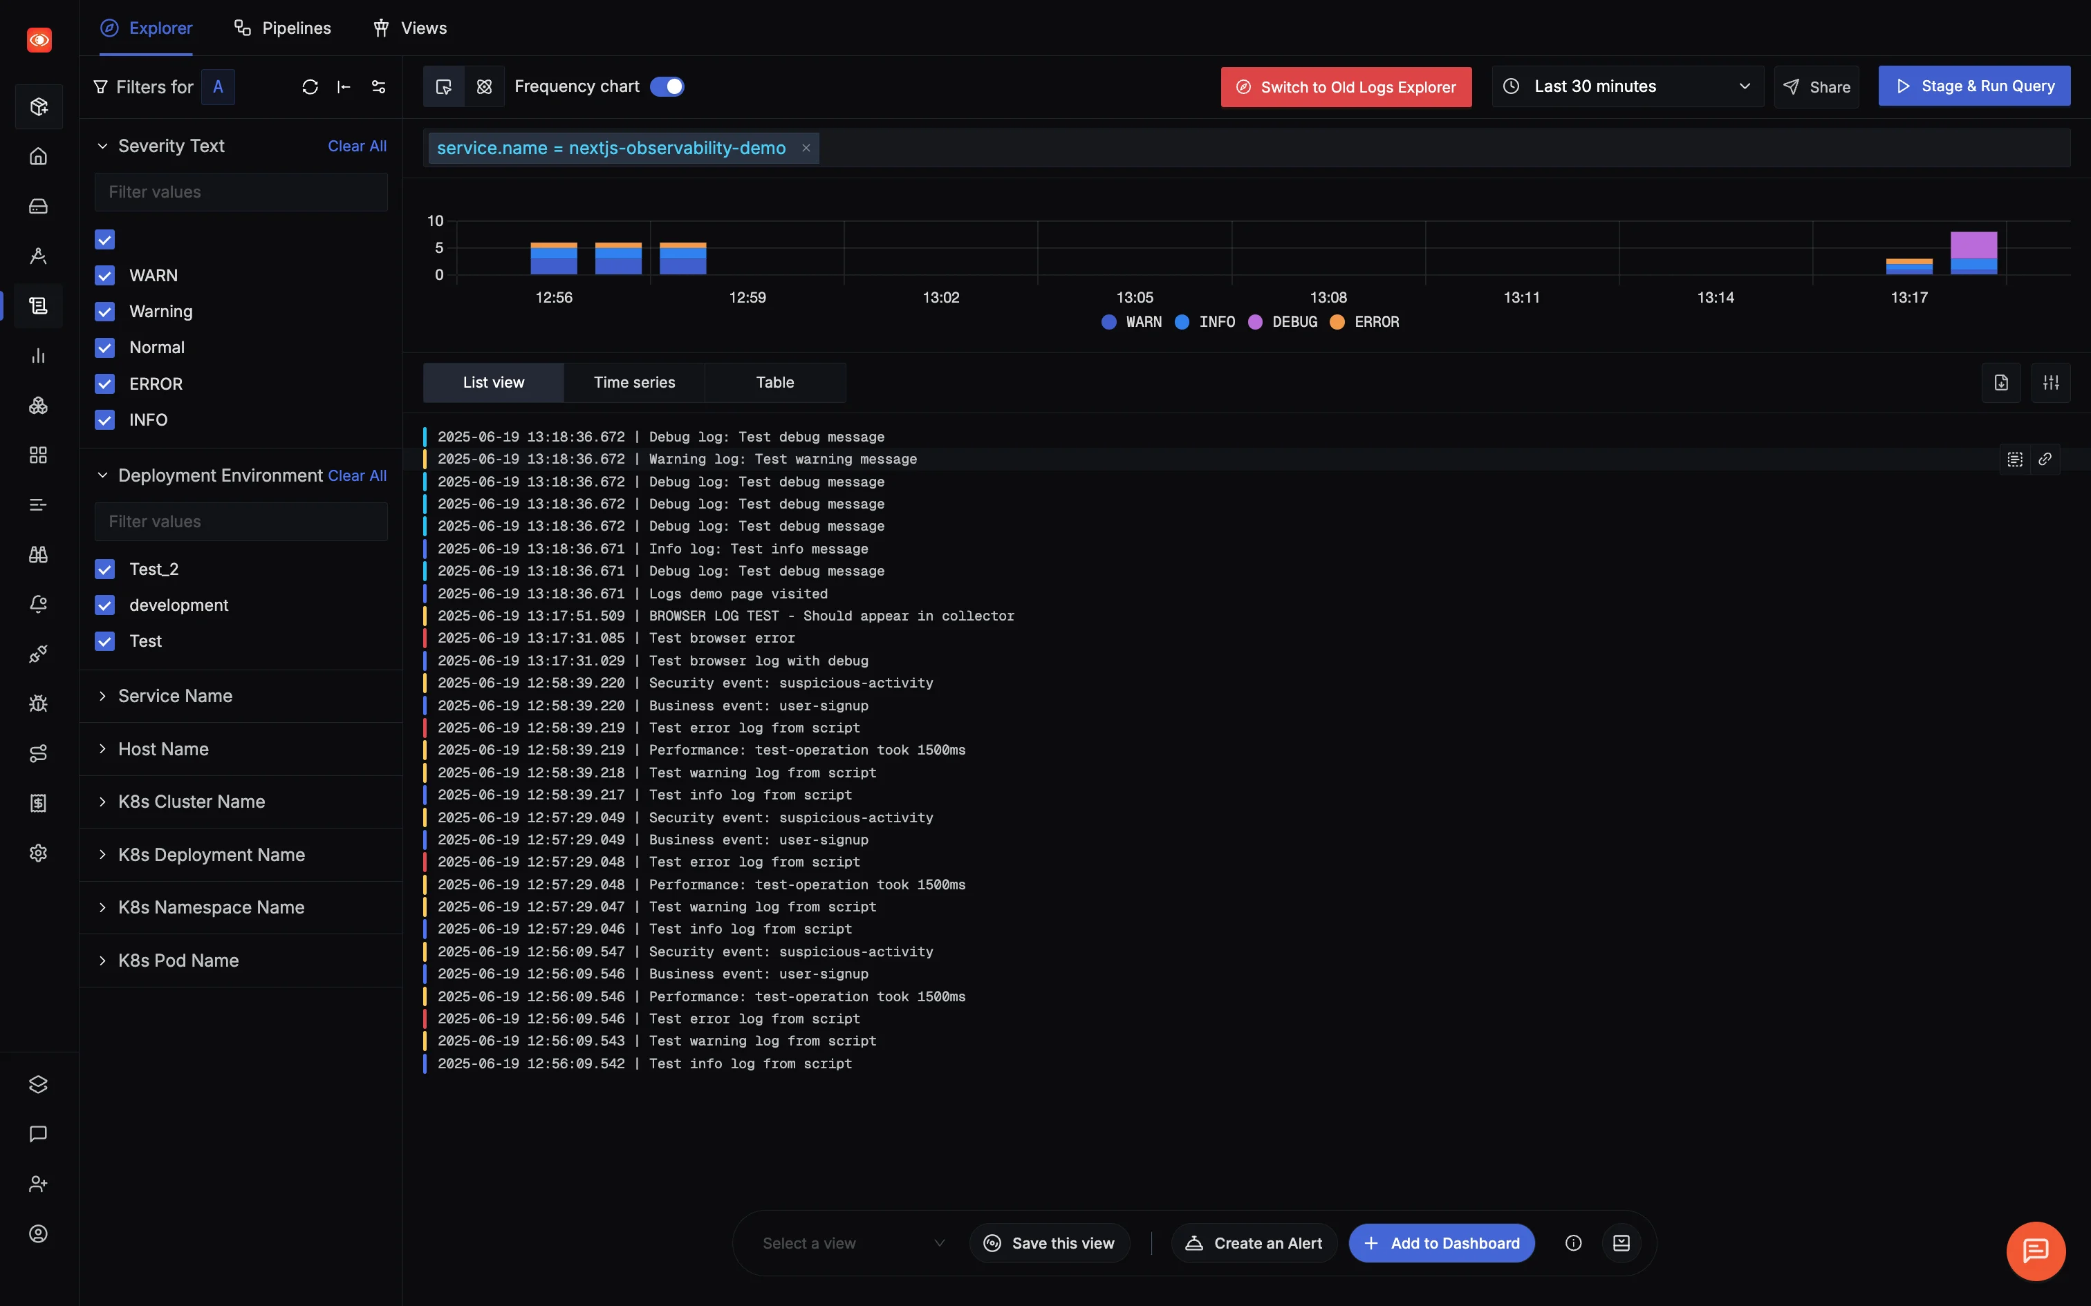Select the ClickHouse query mode icon
The width and height of the screenshot is (2091, 1306).
click(485, 86)
